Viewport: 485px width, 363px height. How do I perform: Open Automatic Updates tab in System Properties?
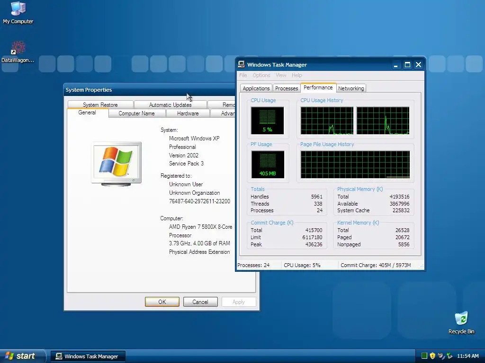pyautogui.click(x=170, y=104)
